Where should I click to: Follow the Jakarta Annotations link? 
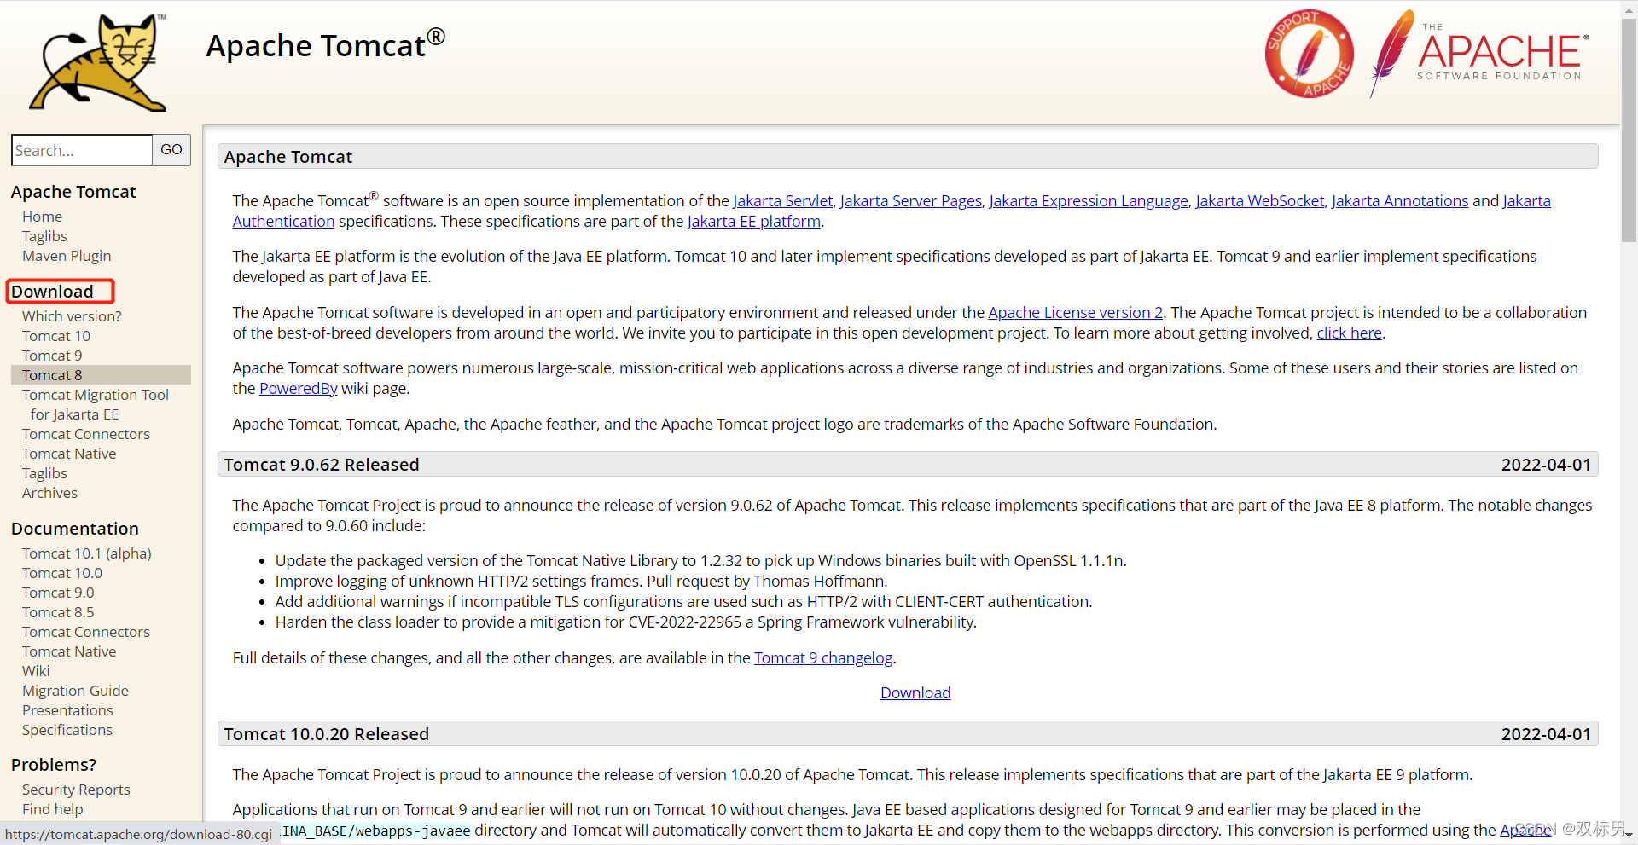tap(1400, 201)
